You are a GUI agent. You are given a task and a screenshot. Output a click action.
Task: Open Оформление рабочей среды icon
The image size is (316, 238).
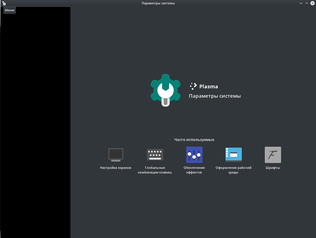point(234,155)
